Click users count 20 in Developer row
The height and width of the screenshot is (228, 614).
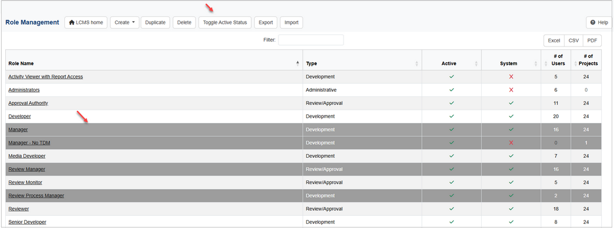click(x=556, y=117)
